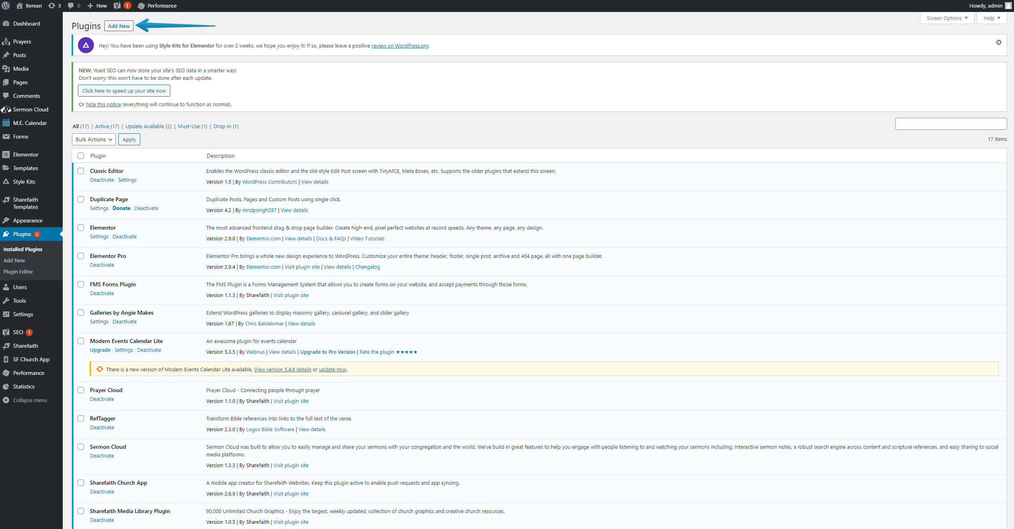1014x529 pixels.
Task: Filter by Active plugins
Action: click(107, 126)
